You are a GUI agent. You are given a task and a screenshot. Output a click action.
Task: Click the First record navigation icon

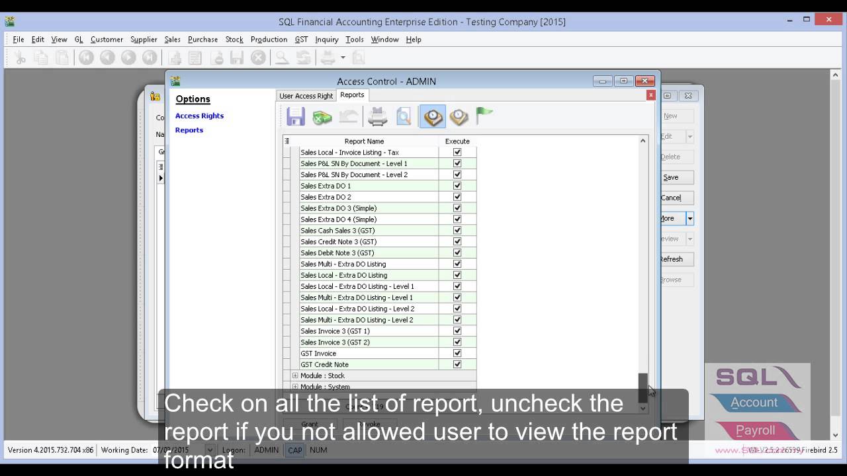click(x=86, y=58)
